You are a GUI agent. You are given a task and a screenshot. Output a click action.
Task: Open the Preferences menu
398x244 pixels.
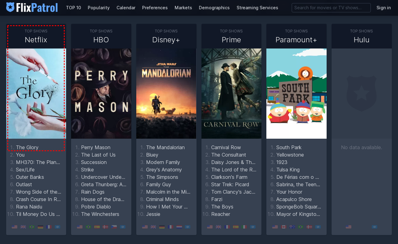[x=155, y=8]
